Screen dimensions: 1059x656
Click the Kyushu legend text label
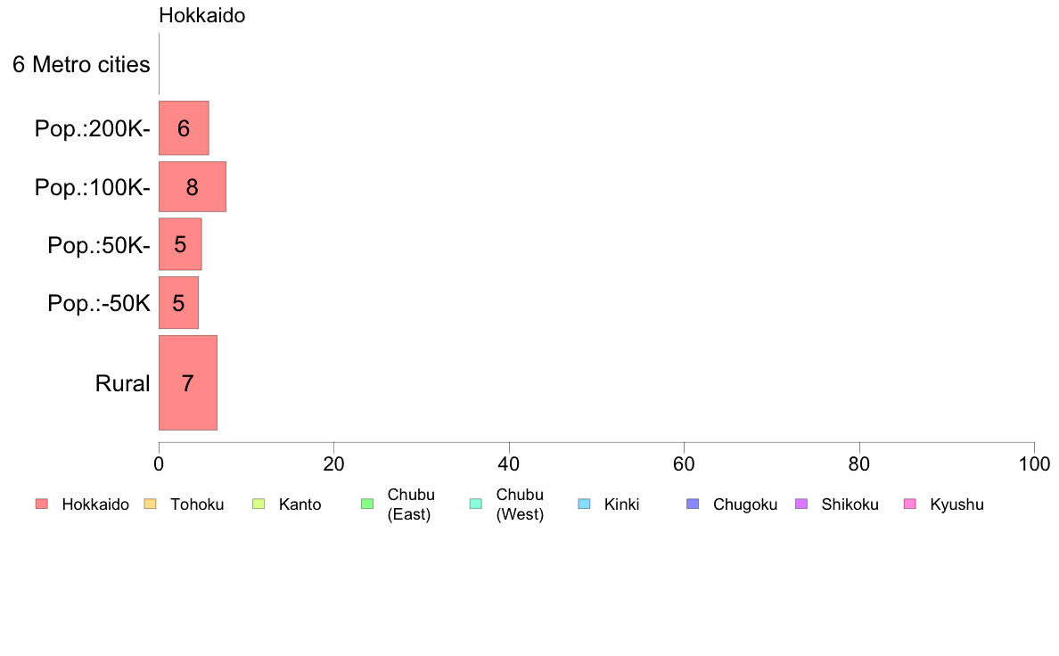(x=956, y=504)
